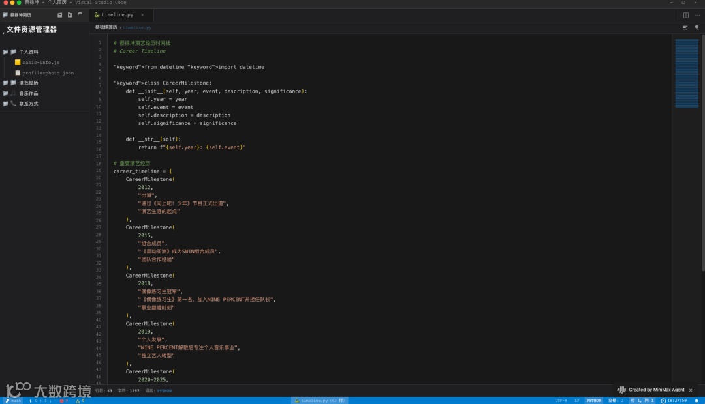Expand the 联系方式 folder
The image size is (705, 404).
coord(28,104)
